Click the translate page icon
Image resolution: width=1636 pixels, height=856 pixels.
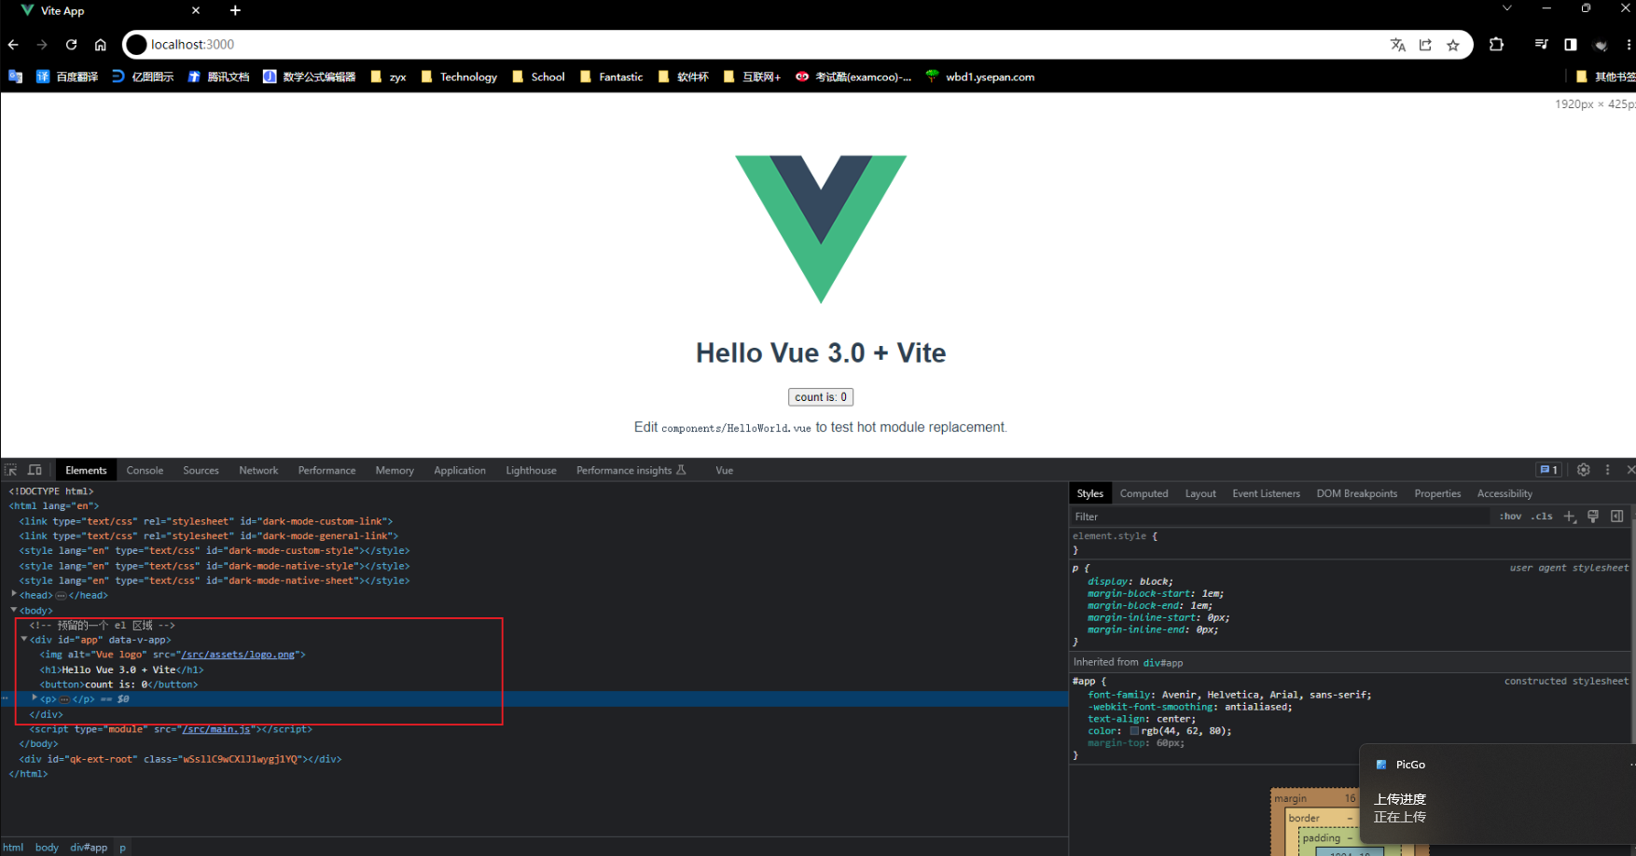pyautogui.click(x=1397, y=45)
